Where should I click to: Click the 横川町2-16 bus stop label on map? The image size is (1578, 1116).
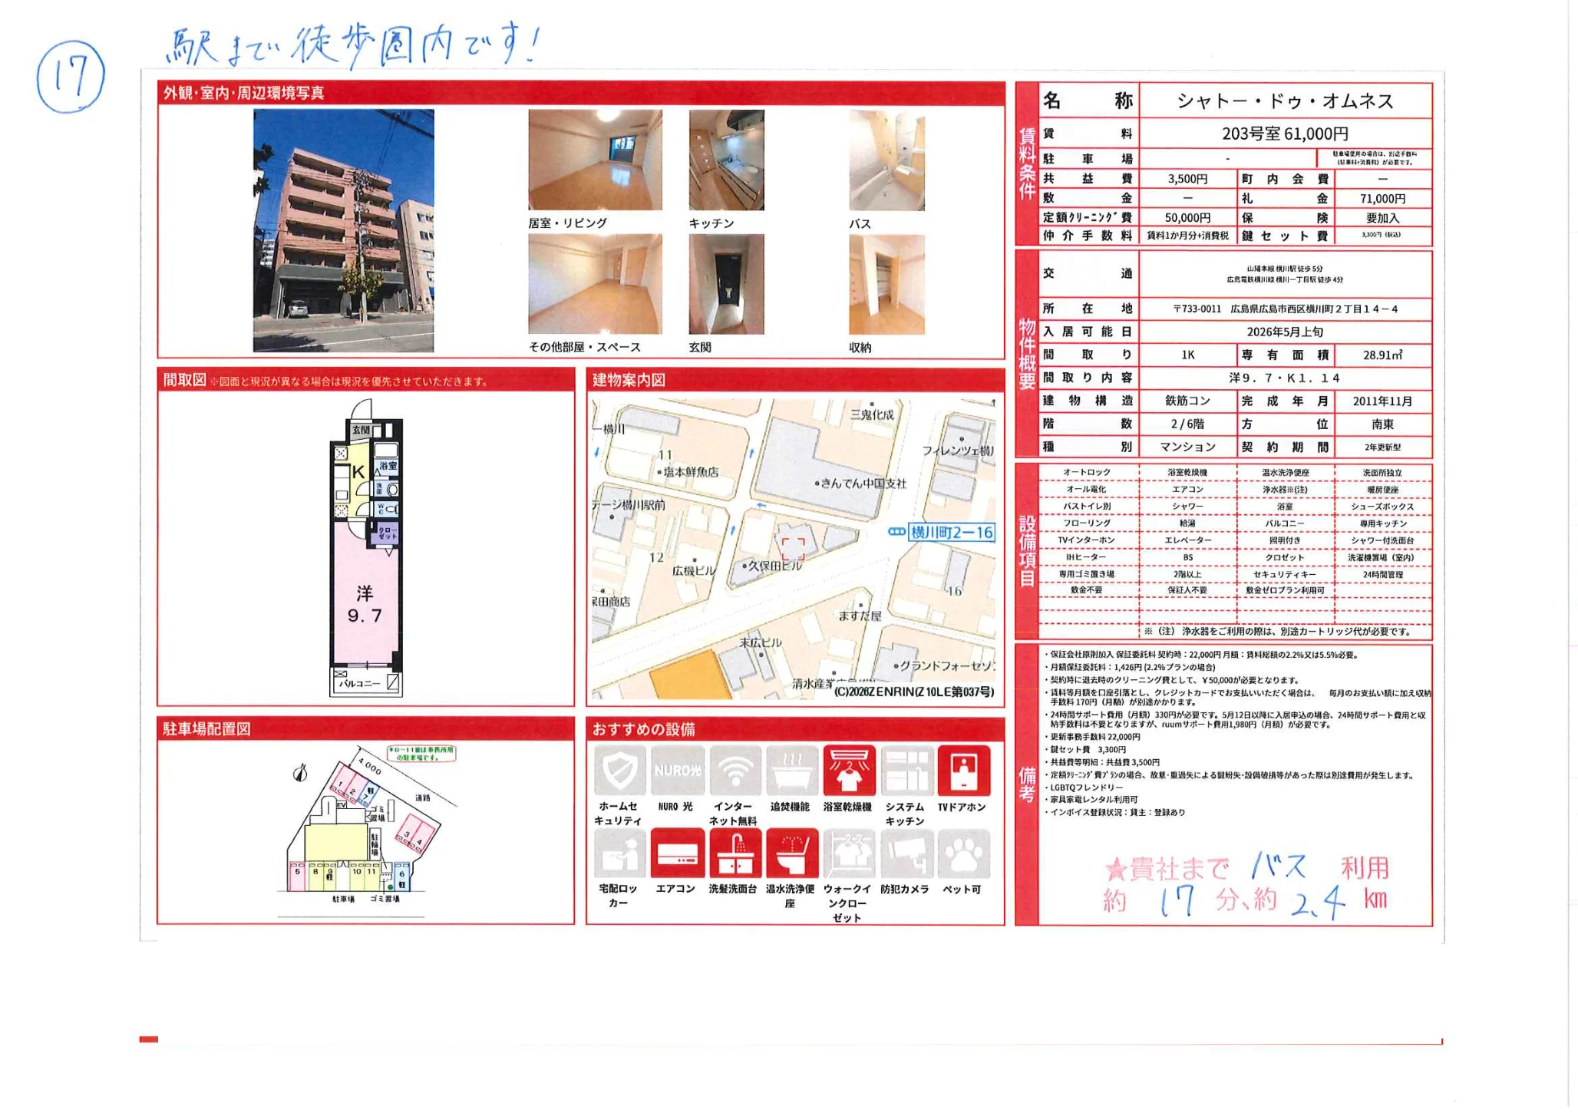[950, 532]
